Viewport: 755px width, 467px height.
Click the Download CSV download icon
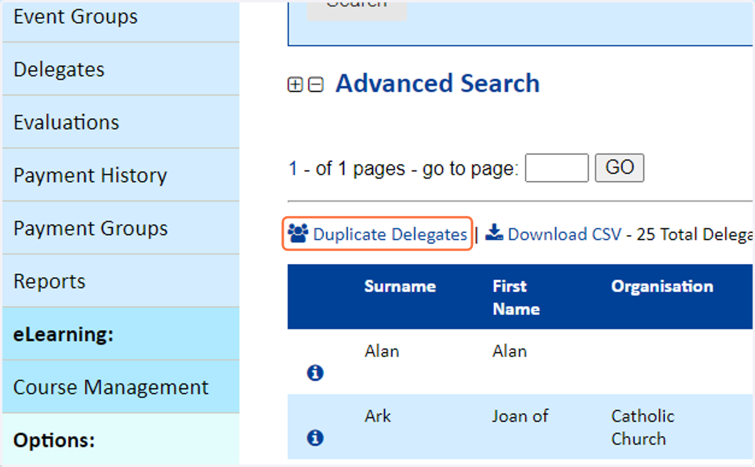coord(495,233)
